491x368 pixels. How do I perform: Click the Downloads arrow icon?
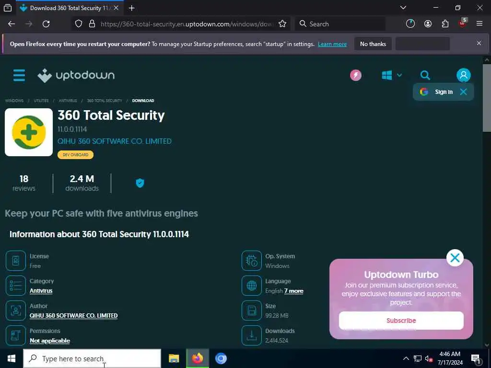pos(251,335)
